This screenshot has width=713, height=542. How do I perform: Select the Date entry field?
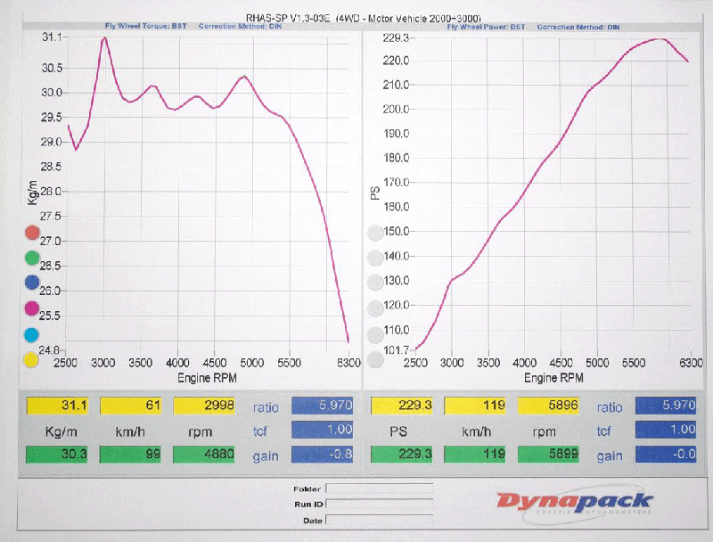click(x=379, y=521)
